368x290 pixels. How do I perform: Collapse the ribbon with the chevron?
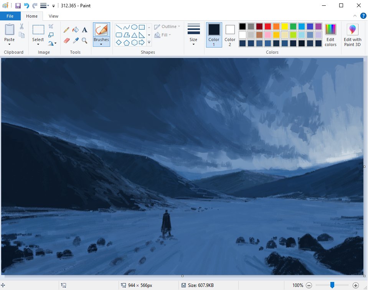[x=355, y=16]
